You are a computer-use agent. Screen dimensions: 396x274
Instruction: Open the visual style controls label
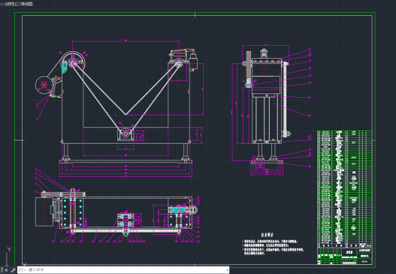click(x=25, y=4)
